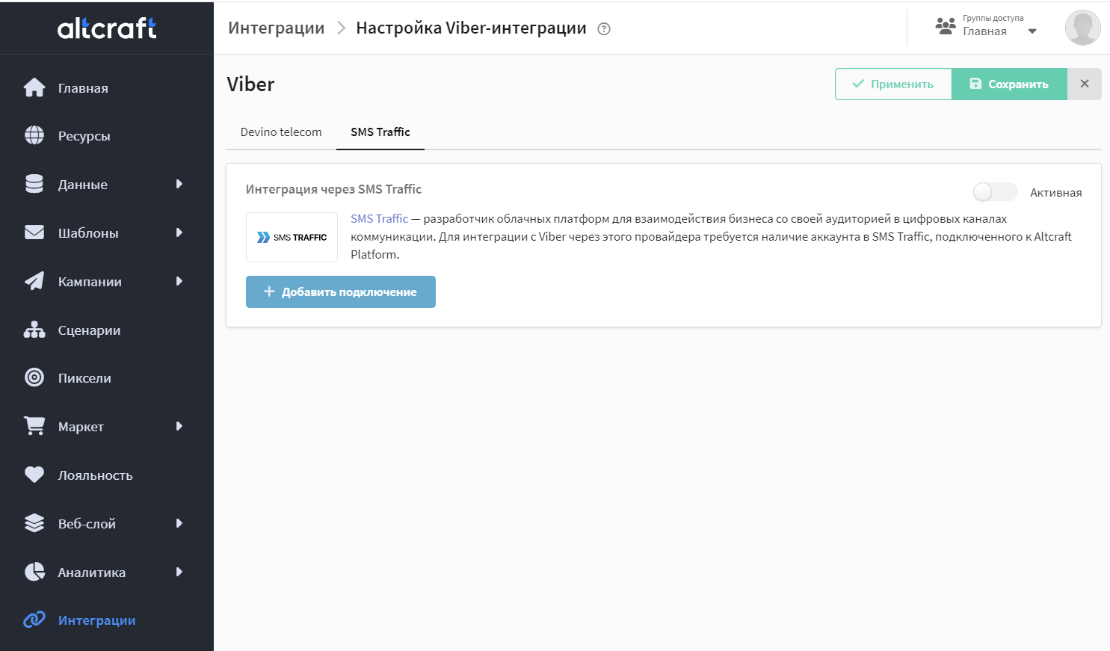Click the Лояльность heart icon

point(34,475)
